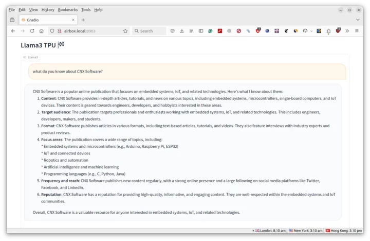
Task: Open the Bookmarks menu
Action: 68,10
